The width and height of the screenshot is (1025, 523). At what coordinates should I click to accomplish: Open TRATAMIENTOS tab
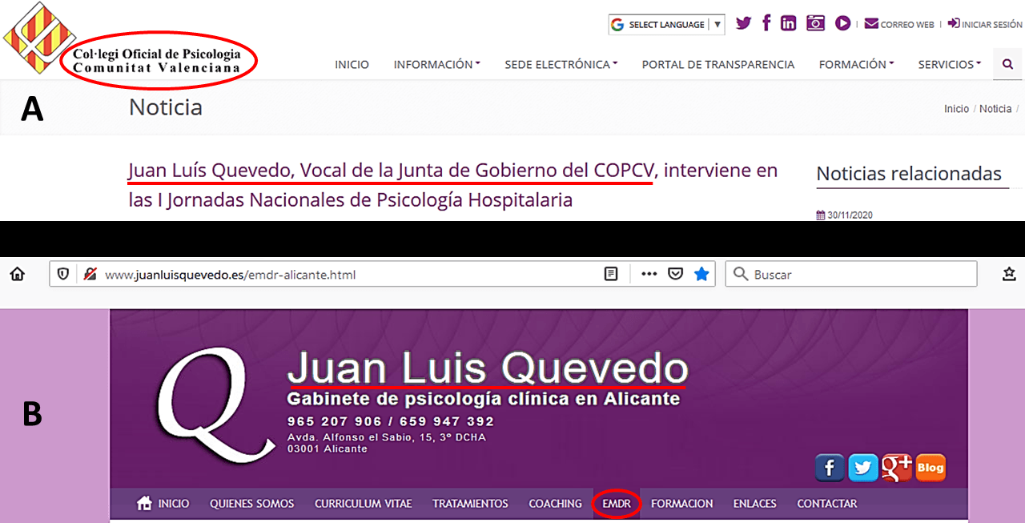(471, 504)
